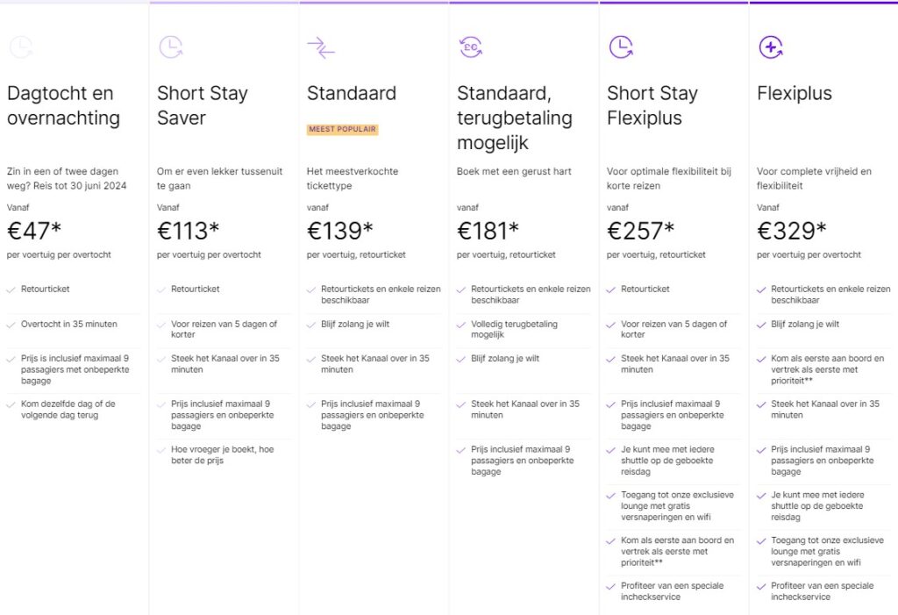
Task: Click the checkmark beside 'Volledig terugbetaling mogelijk'
Action: click(461, 324)
